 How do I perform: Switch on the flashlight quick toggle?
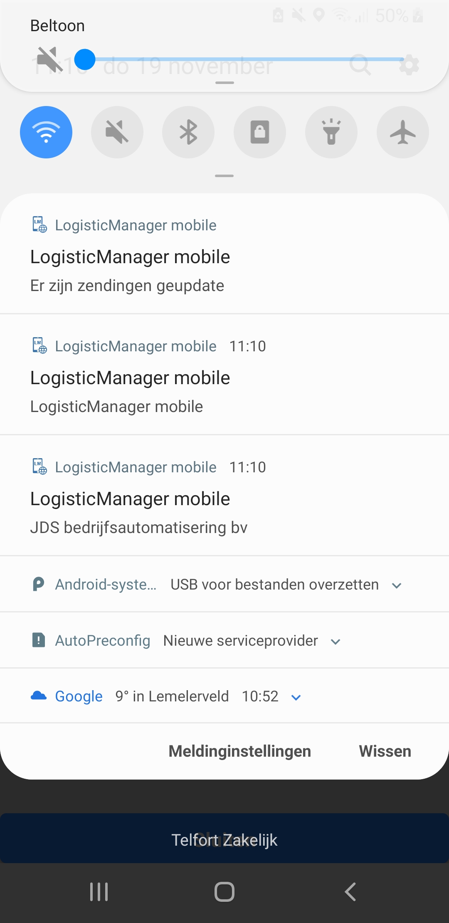pos(331,132)
